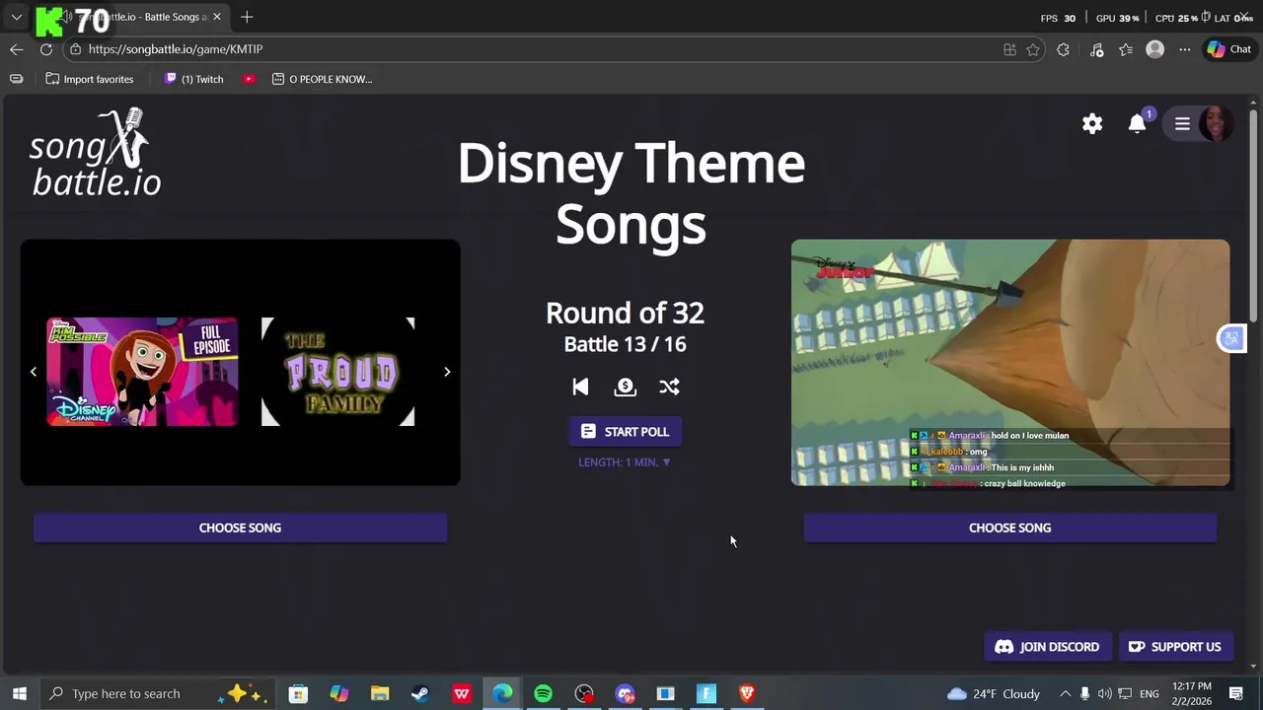This screenshot has width=1263, height=710.
Task: Click the dollar save icon under battle counter
Action: (625, 387)
